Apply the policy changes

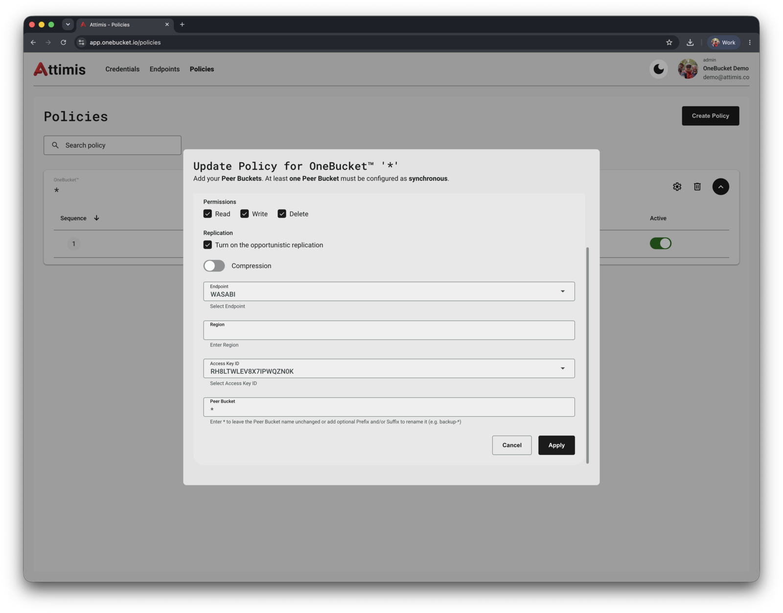pyautogui.click(x=556, y=445)
